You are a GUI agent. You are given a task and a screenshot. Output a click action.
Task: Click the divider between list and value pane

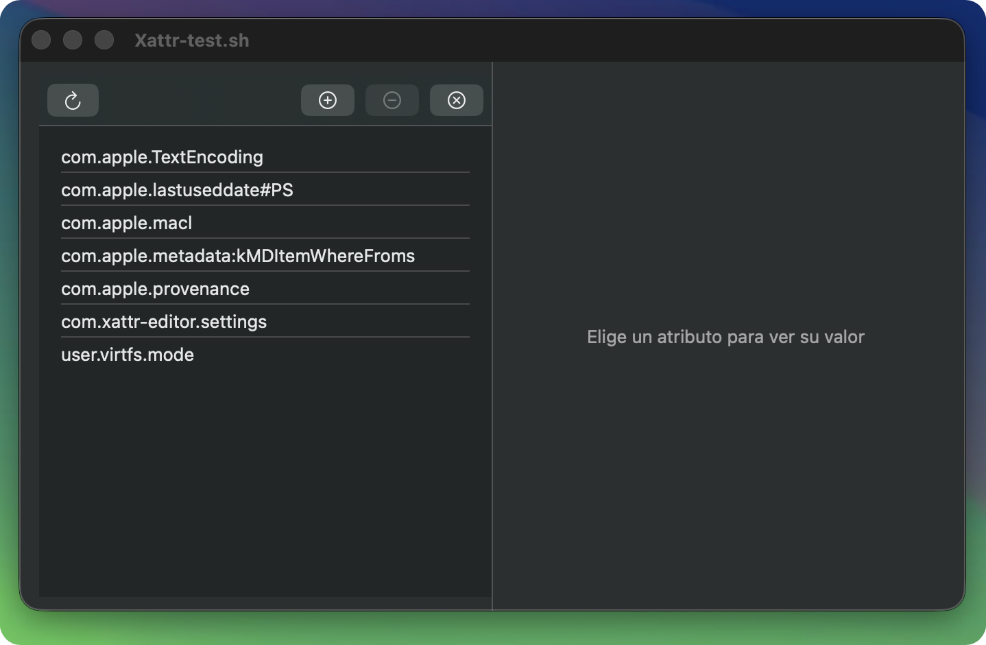pos(492,336)
